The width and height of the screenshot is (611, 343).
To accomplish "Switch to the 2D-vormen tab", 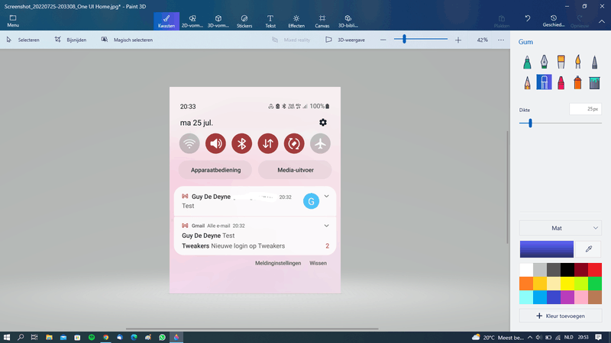I will pyautogui.click(x=192, y=21).
